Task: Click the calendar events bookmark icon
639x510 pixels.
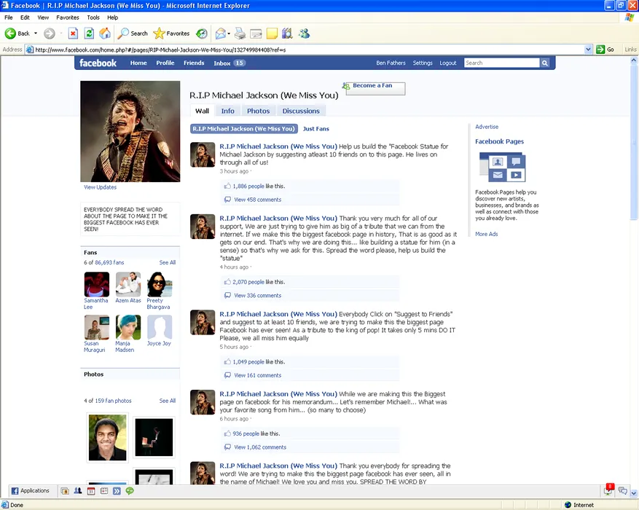Action: click(91, 491)
